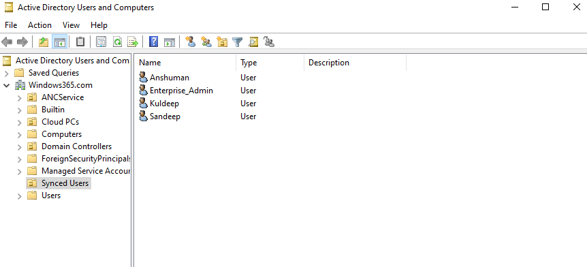Viewport: 587px width, 267px height.
Task: Click the clipboard Paste toolbar icon
Action: click(x=80, y=42)
